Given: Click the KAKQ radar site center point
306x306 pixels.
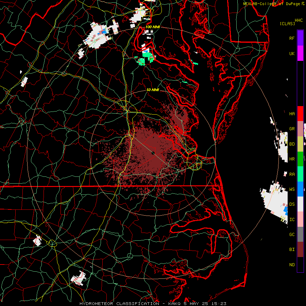Looking at the screenshot, I should (153, 153).
